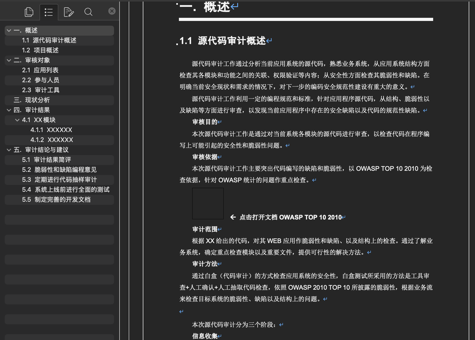Collapse the 二. 审核对象 outline section
475x340 pixels.
tap(9, 61)
